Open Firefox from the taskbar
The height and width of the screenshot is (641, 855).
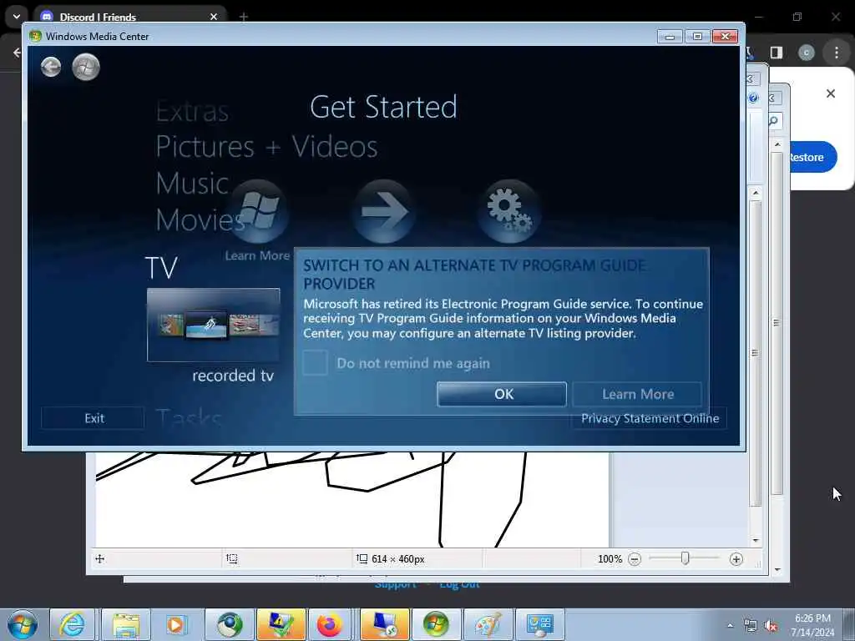(330, 624)
